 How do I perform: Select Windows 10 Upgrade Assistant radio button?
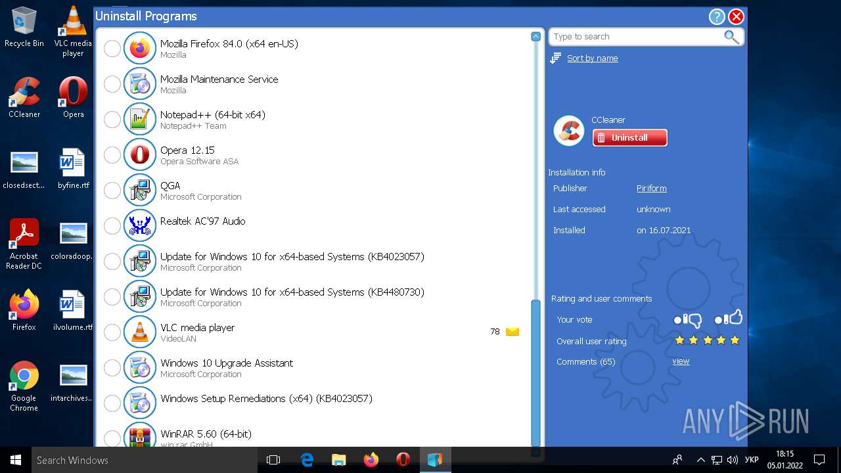112,368
